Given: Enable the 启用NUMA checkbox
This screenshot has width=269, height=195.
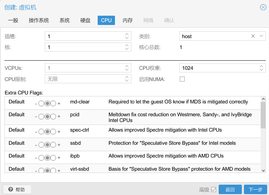Looking at the screenshot, I should (182, 79).
